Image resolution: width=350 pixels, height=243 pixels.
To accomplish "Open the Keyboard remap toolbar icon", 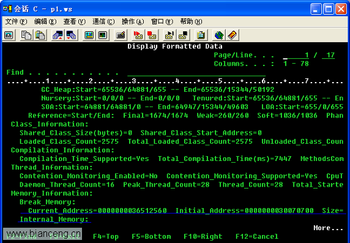I will point(121,35).
